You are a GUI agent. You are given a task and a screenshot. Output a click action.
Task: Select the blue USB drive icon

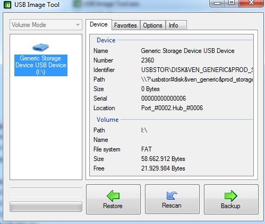41,47
